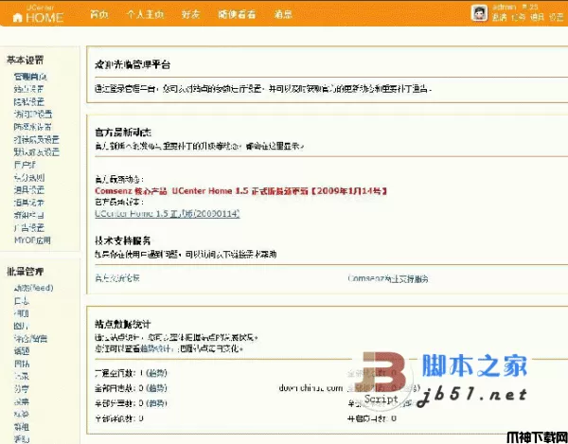
Task: Open 积分规则 in the sidebar
Action: (29, 177)
